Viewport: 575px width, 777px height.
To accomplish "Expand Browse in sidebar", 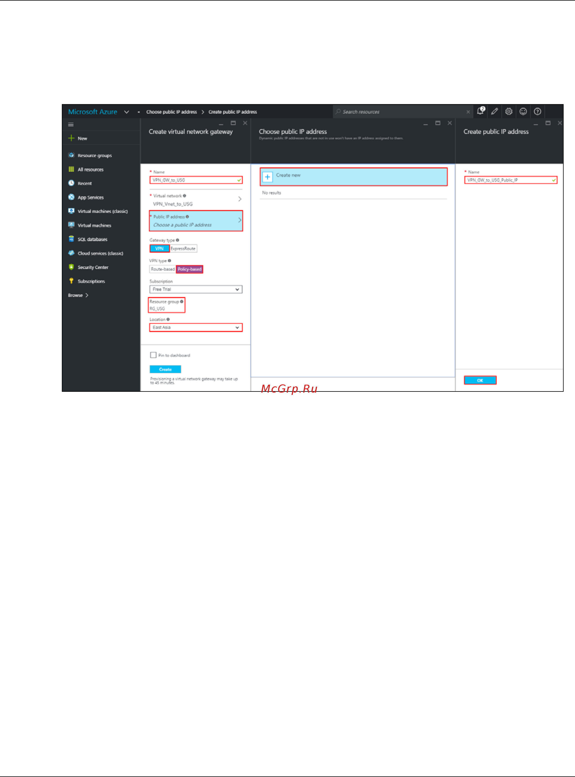I will [x=78, y=295].
